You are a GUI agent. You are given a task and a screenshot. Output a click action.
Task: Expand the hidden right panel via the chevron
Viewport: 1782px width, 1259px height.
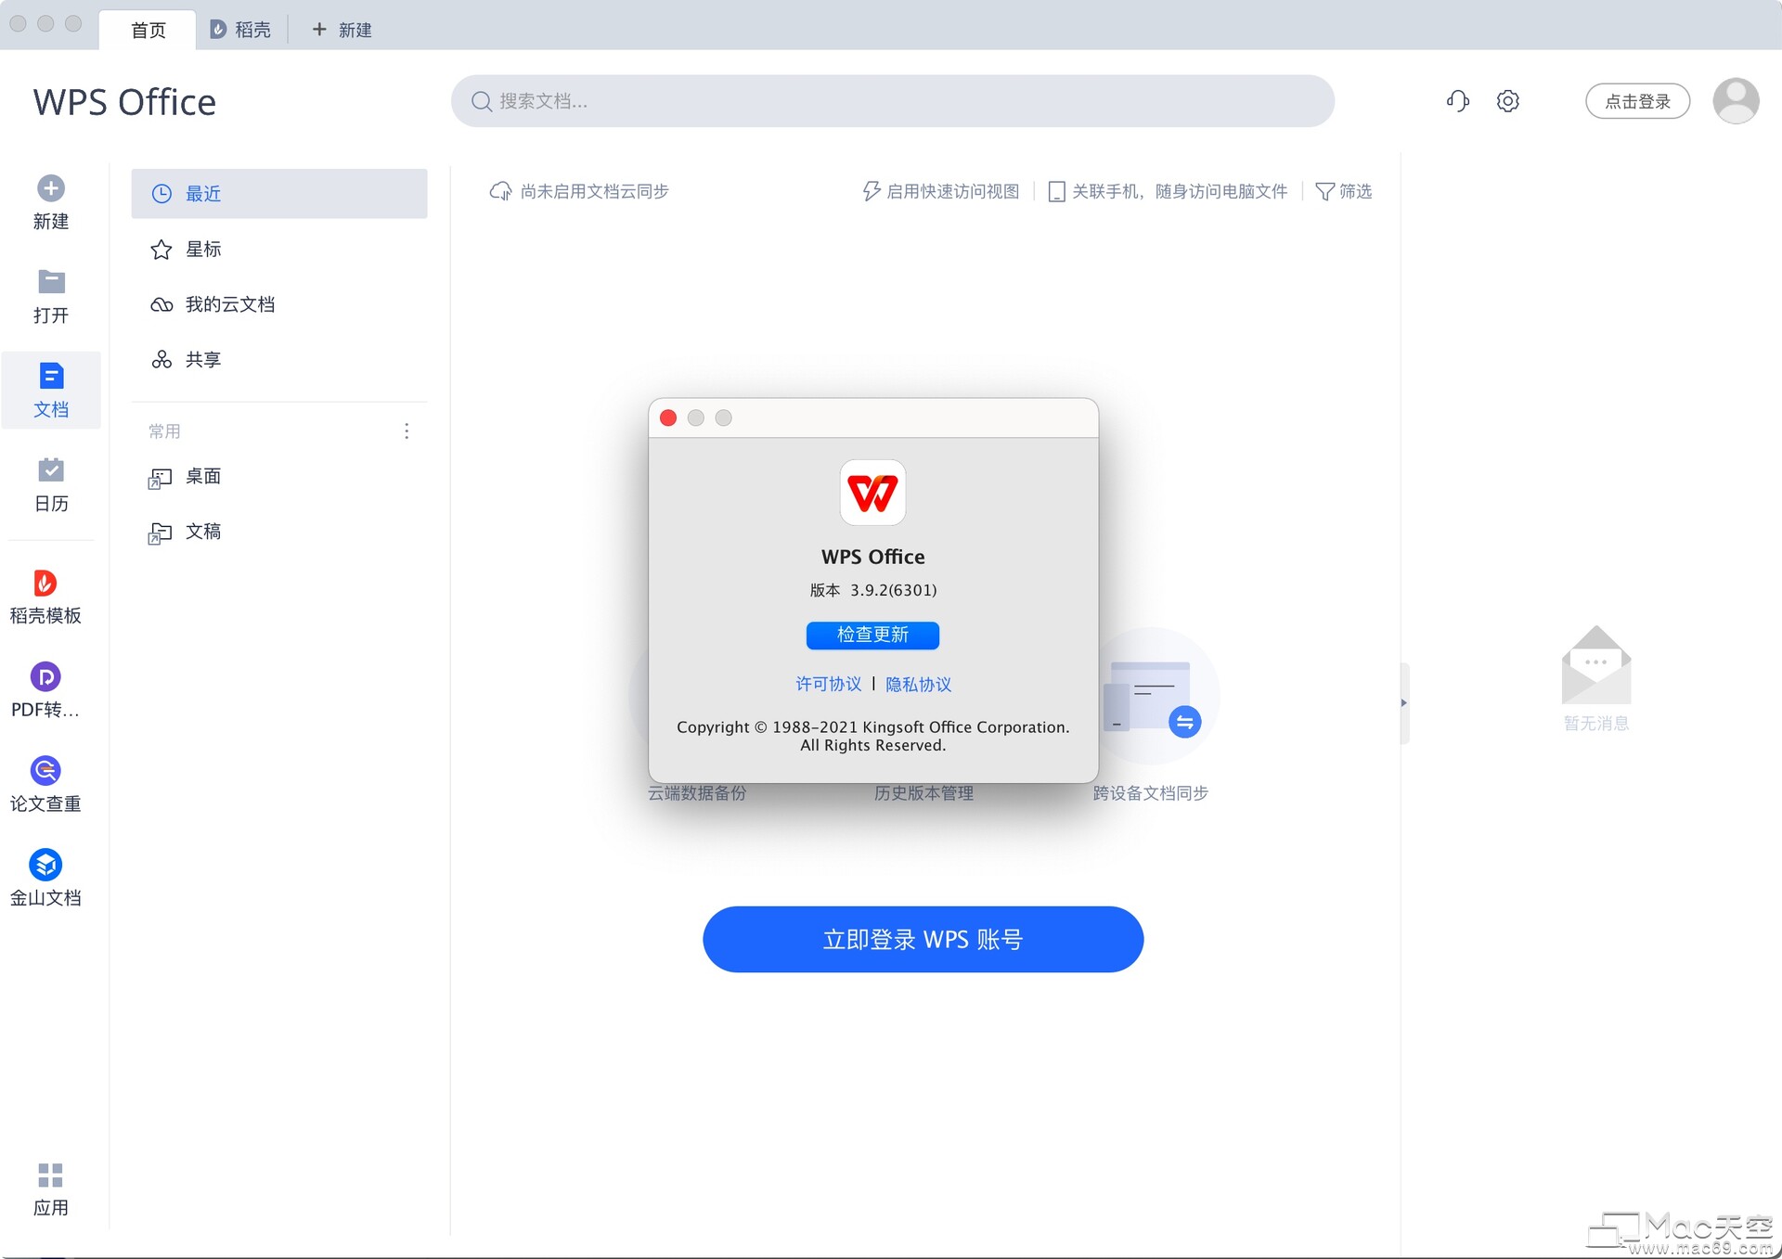pos(1402,703)
